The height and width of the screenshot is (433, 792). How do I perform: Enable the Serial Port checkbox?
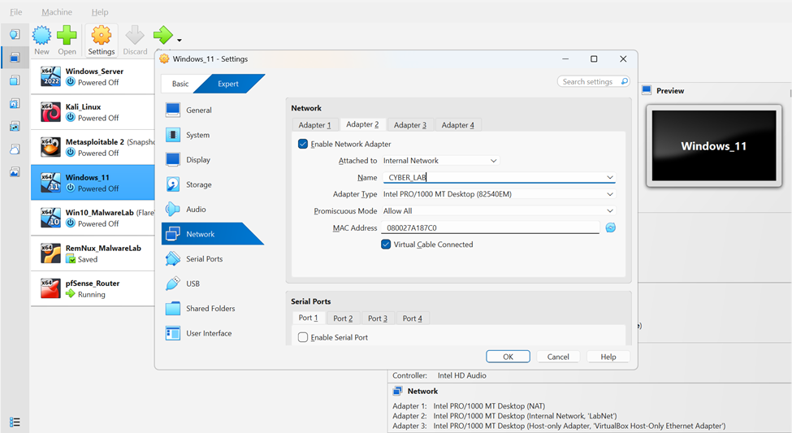(x=303, y=337)
